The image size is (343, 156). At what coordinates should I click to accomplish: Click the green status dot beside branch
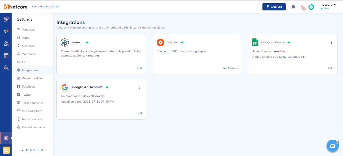point(87,42)
